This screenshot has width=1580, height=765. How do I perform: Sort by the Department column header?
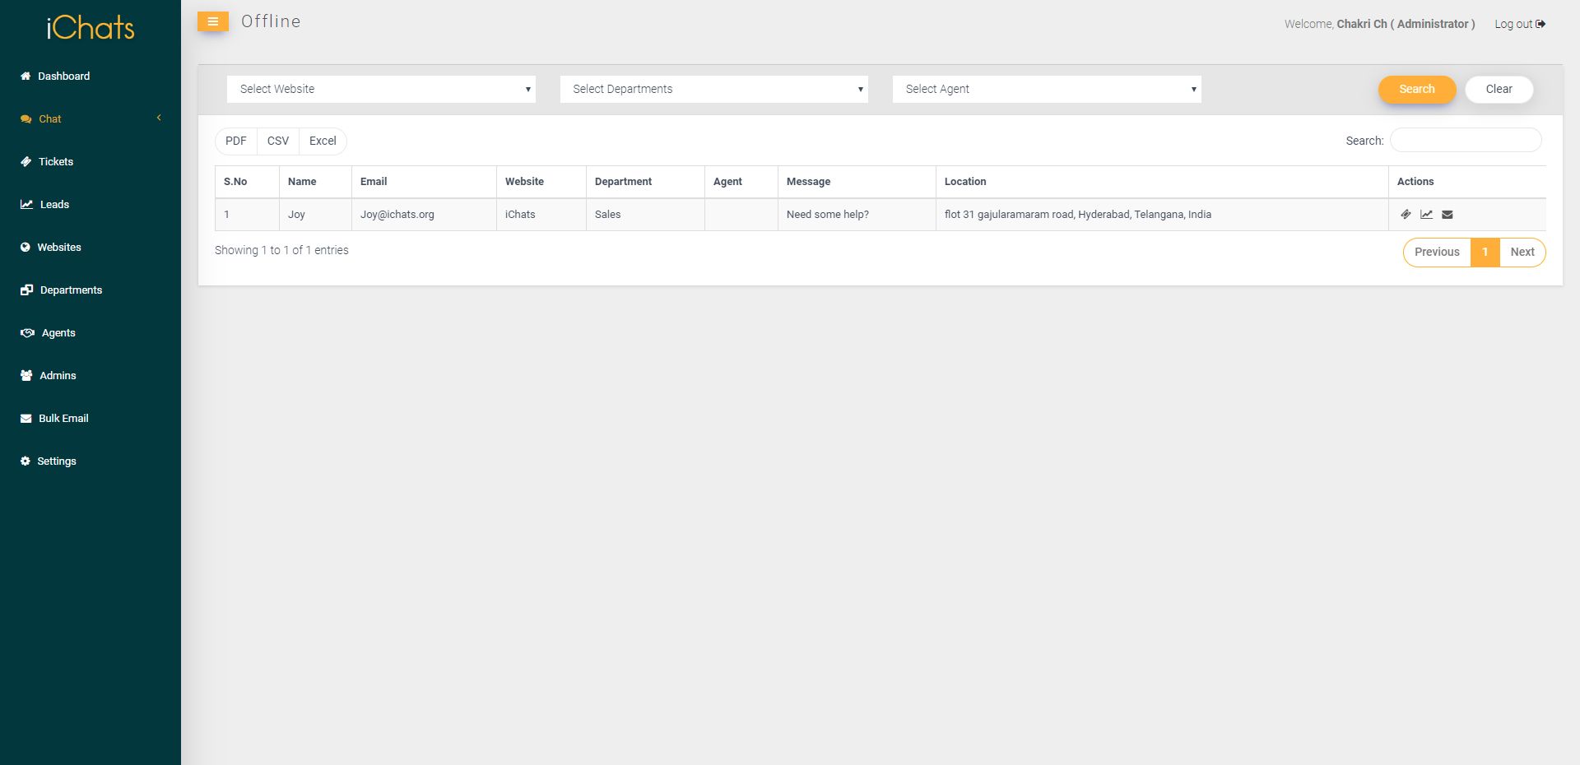coord(645,182)
